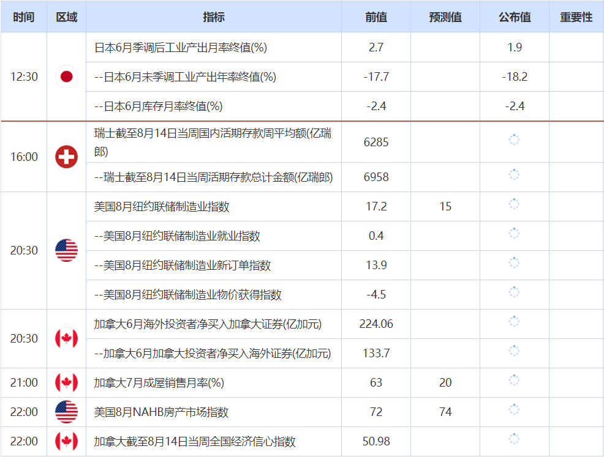Click the 时间 column header
604x457 pixels.
tap(24, 17)
